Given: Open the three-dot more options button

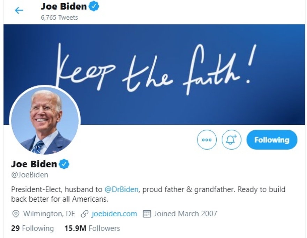Looking at the screenshot, I should pyautogui.click(x=207, y=140).
